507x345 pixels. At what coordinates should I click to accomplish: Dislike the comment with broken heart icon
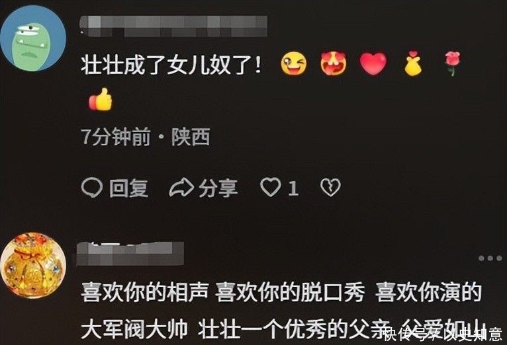(x=330, y=188)
